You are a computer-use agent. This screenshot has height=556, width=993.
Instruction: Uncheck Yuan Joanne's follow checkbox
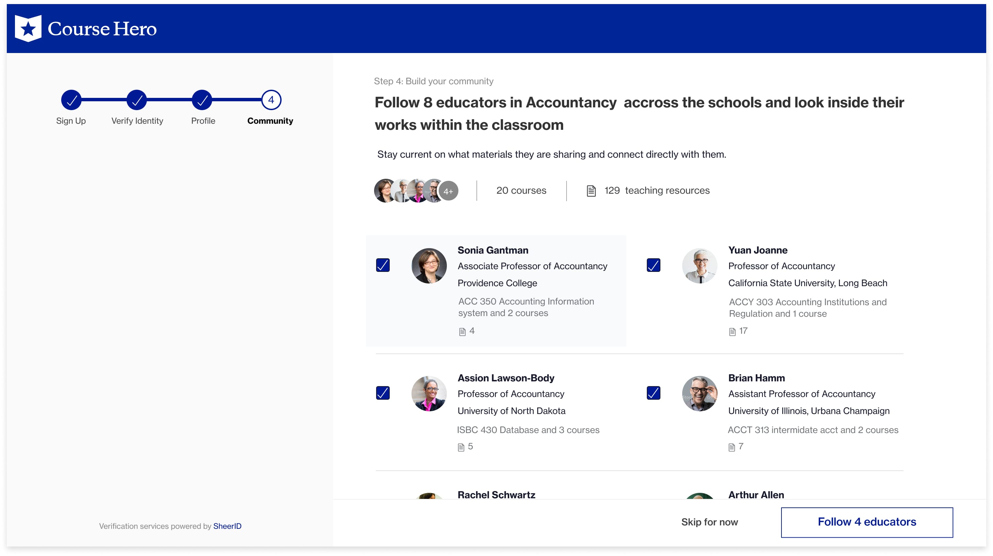click(653, 265)
